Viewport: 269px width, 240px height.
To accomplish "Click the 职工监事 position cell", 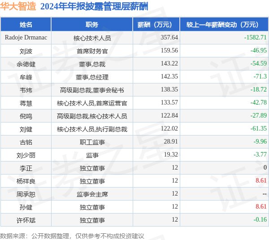I will coord(92,142).
